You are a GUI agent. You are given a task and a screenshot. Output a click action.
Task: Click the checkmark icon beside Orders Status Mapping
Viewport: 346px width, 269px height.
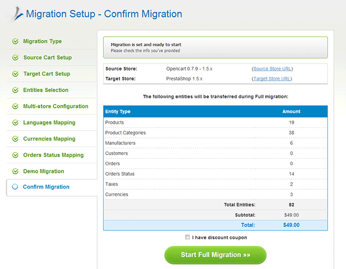(15, 155)
